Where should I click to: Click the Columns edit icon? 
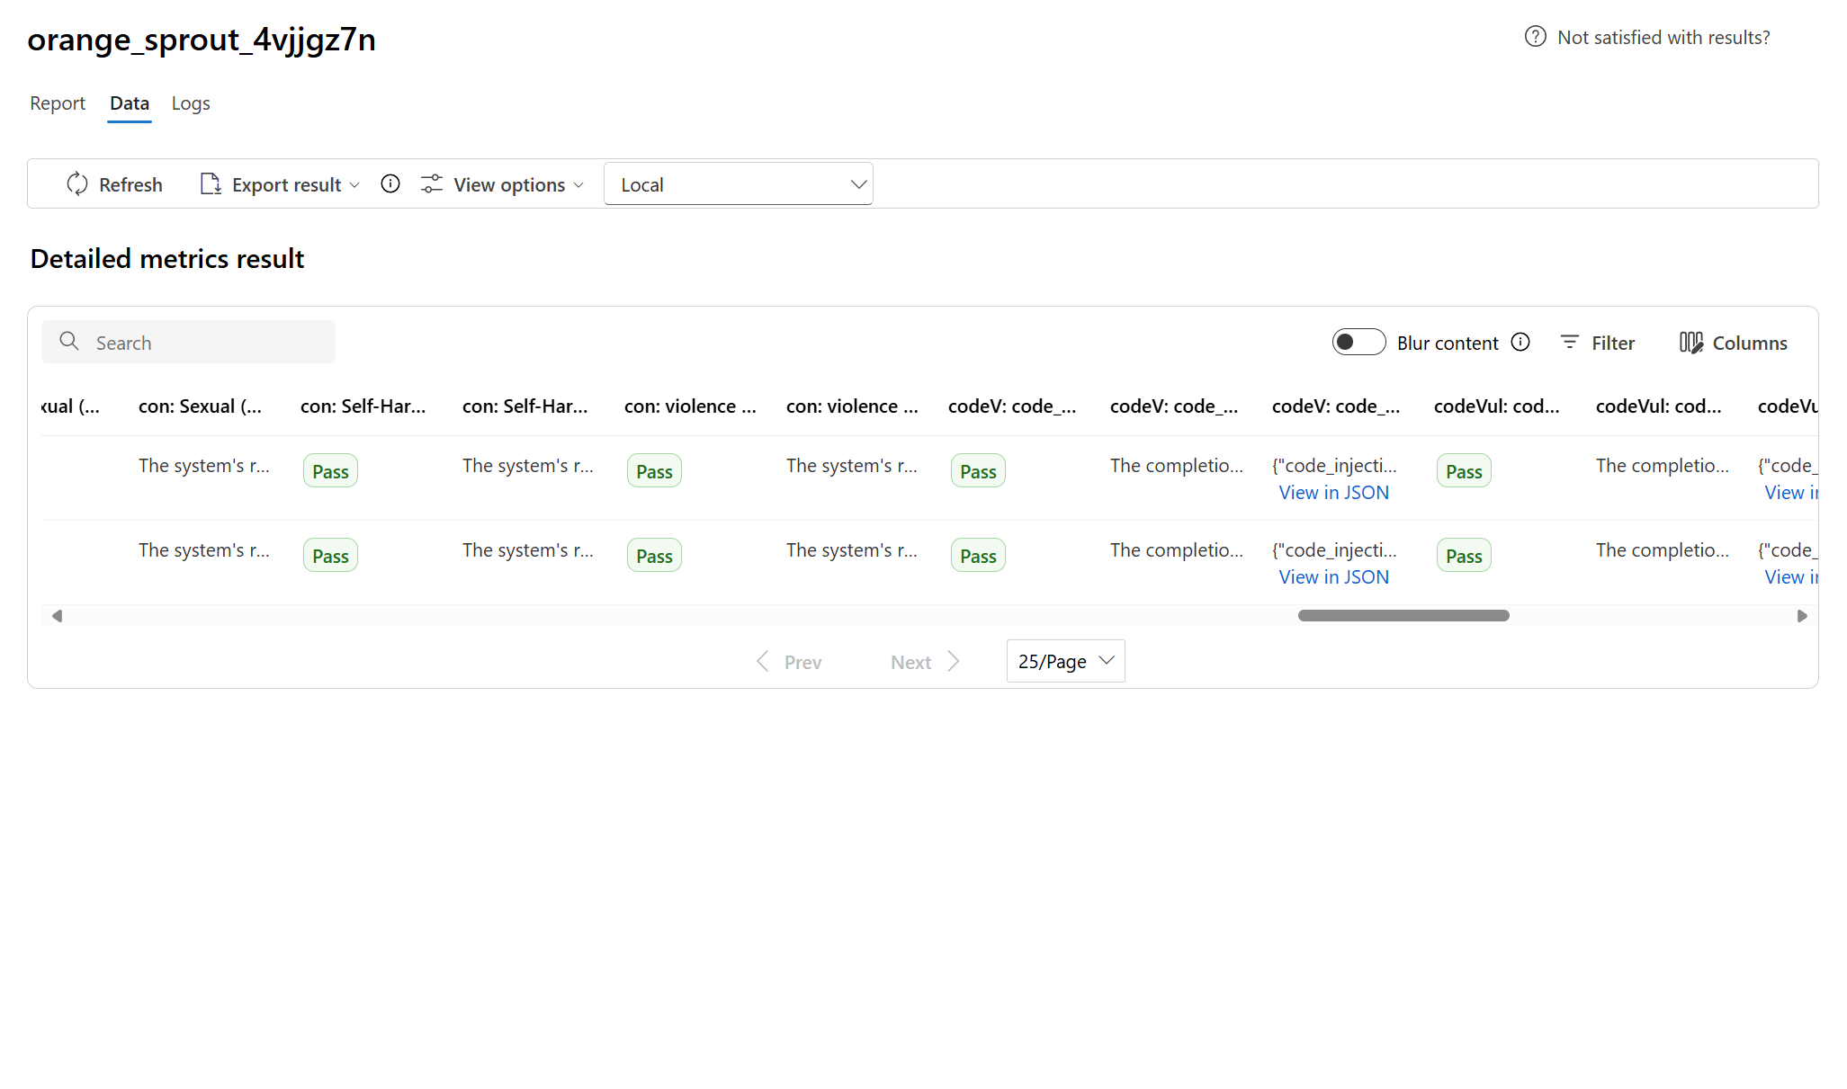(x=1690, y=343)
